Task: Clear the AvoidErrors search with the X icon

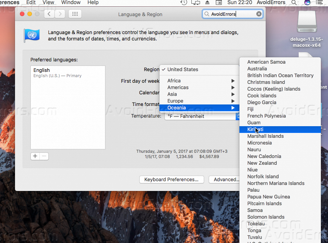Action: coord(258,13)
